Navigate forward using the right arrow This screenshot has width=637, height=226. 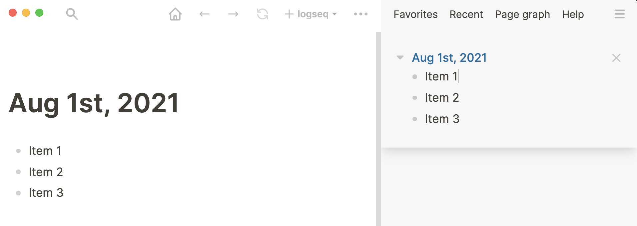(x=233, y=14)
